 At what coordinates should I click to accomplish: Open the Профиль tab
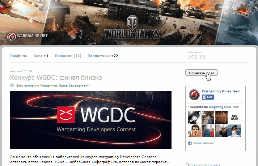pyautogui.click(x=18, y=56)
